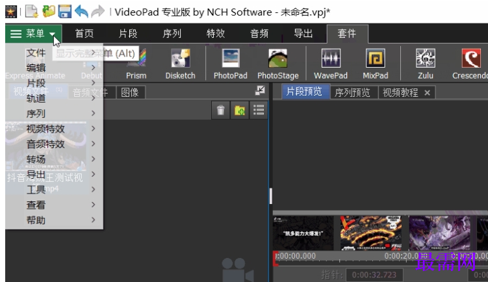This screenshot has height=282, width=488.
Task: Switch to the 首页 ribbon tab
Action: coord(84,34)
